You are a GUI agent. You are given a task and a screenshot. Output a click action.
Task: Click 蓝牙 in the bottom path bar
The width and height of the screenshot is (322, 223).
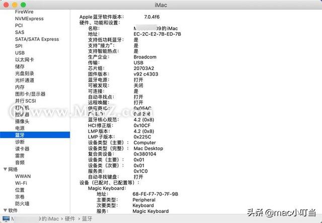(87, 219)
